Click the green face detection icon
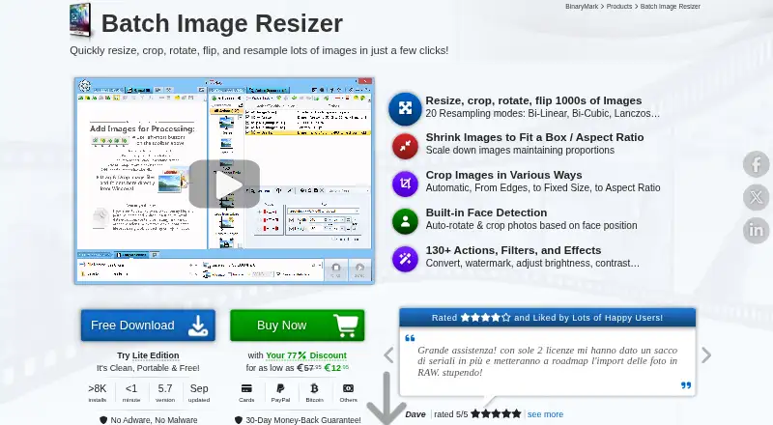 [x=405, y=221]
